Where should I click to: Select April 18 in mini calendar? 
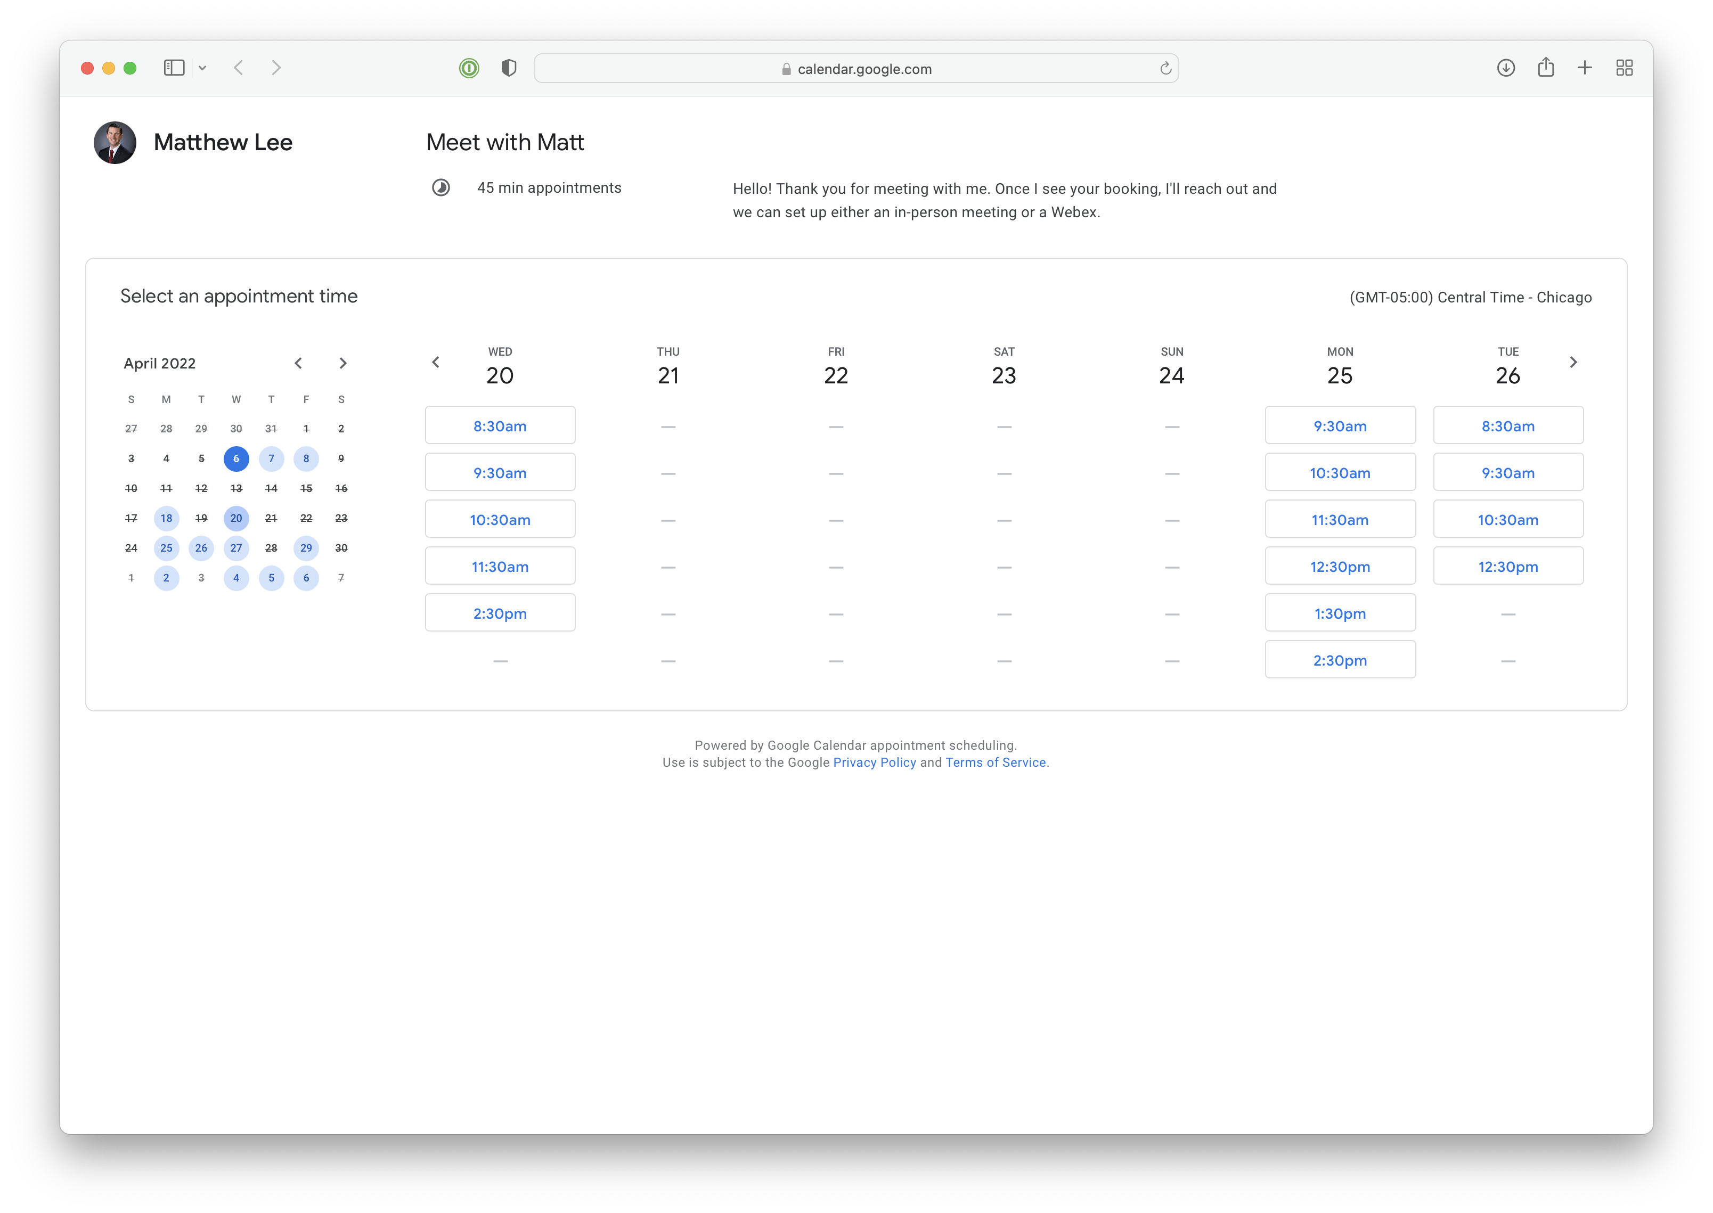(x=167, y=518)
